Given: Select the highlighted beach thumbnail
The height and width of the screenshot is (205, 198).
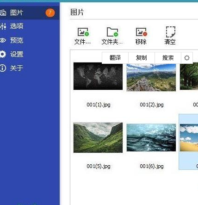Looking at the screenshot, I should pyautogui.click(x=189, y=137).
